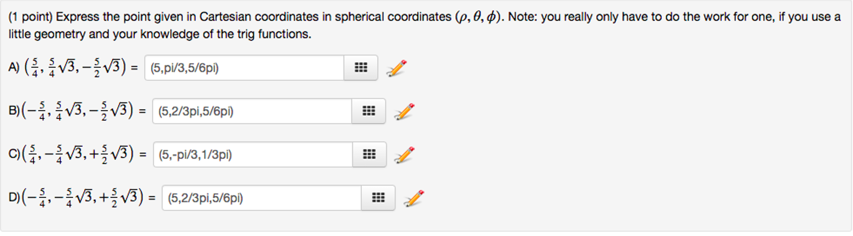Click the pencil icon beside answer D
Screen dimensions: 853x236
[x=414, y=198]
